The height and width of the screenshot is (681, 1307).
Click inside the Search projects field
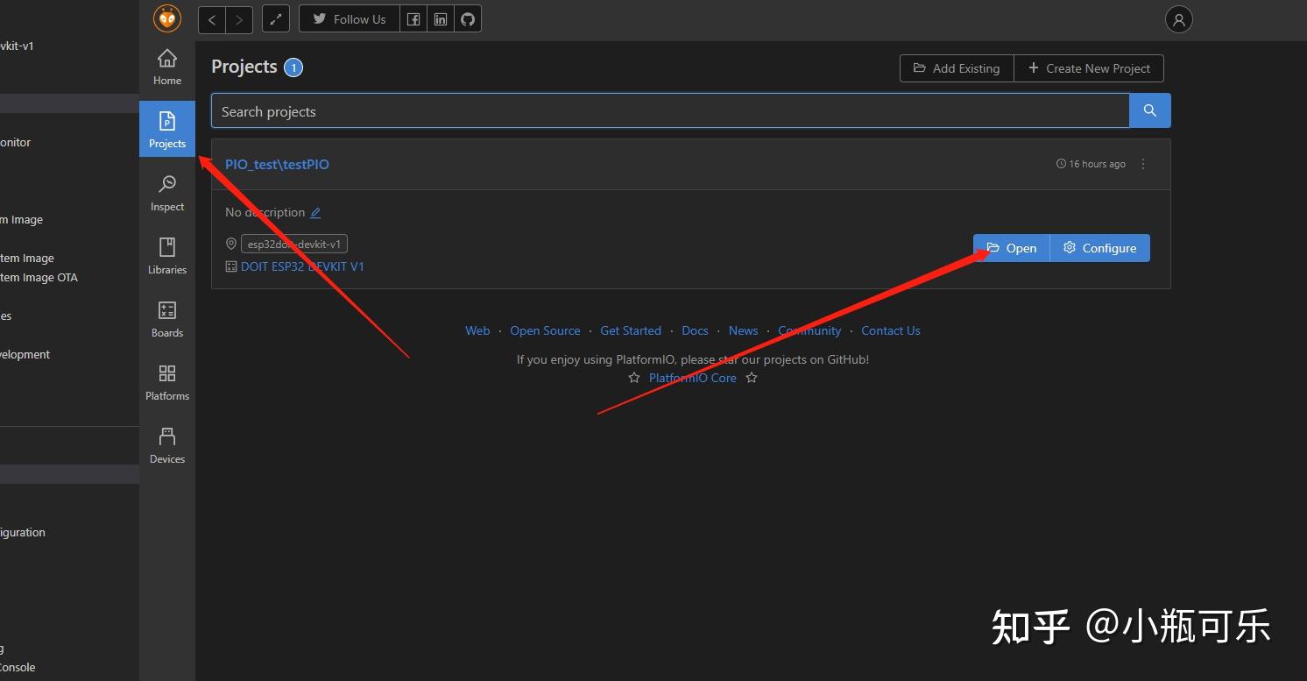coord(613,110)
